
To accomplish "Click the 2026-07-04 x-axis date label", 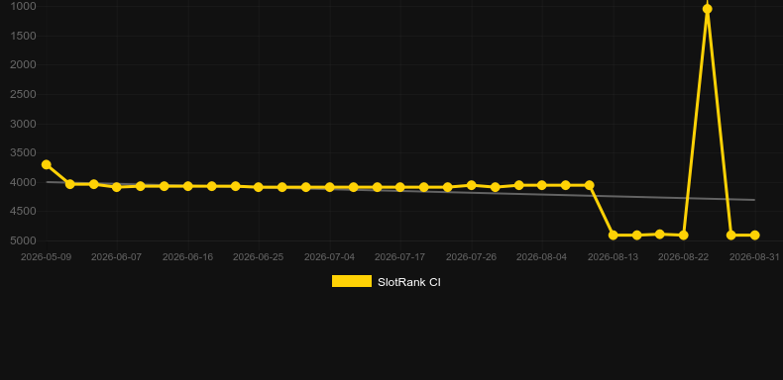I will [330, 257].
